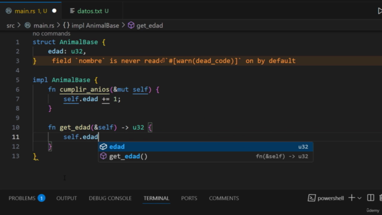This screenshot has height=215, width=382.
Task: Click line number 1 in the gutter
Action: 17,42
